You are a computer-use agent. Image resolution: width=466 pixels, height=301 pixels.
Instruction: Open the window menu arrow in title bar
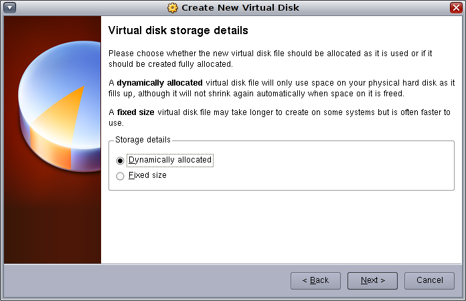(9, 7)
